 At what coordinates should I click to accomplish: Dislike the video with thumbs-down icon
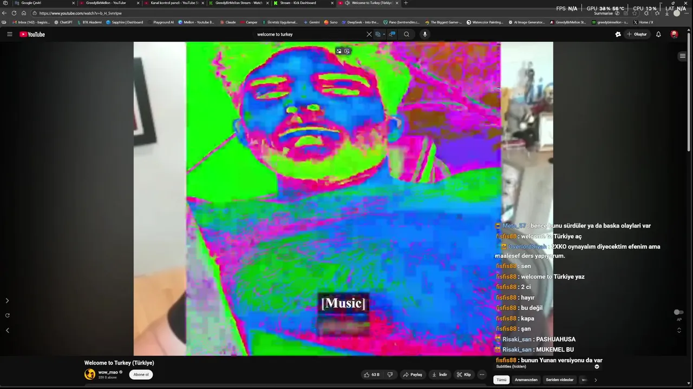tap(390, 374)
